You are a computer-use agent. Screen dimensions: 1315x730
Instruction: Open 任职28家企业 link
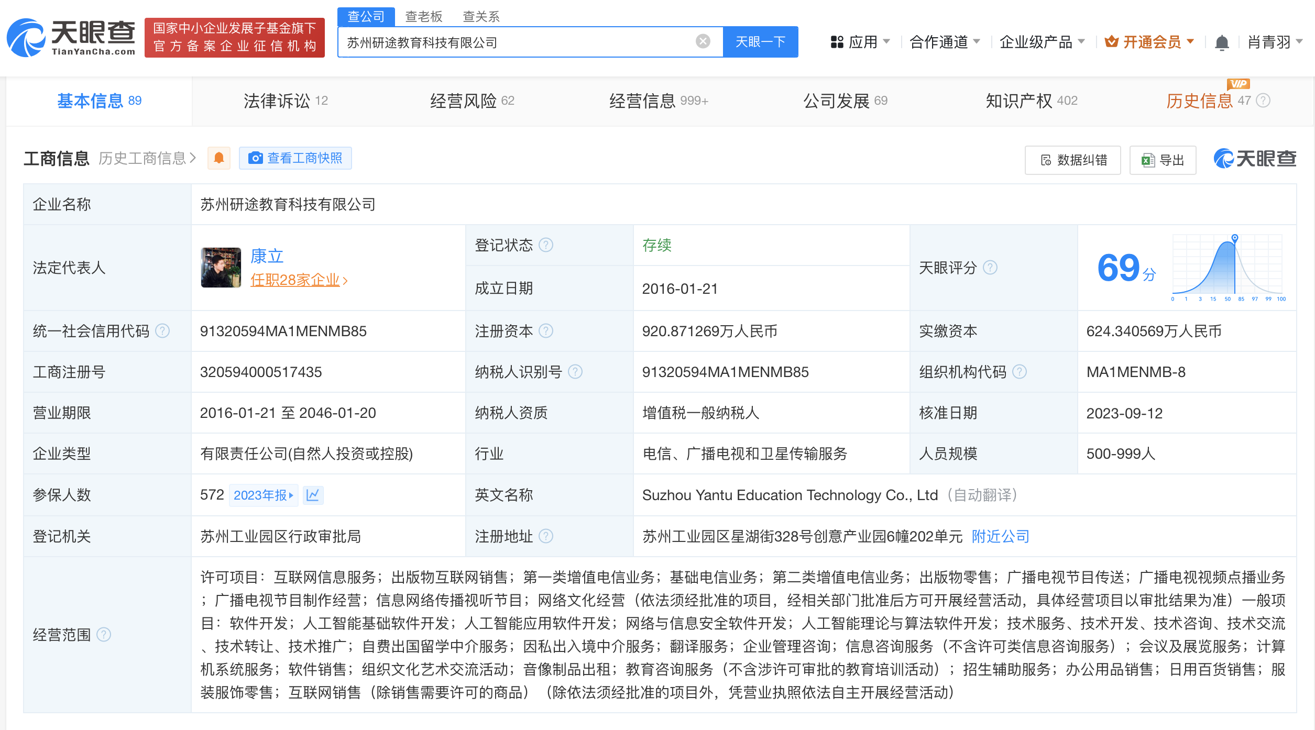point(299,280)
